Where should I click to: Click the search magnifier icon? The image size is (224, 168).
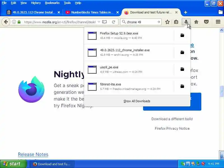(x=124, y=22)
